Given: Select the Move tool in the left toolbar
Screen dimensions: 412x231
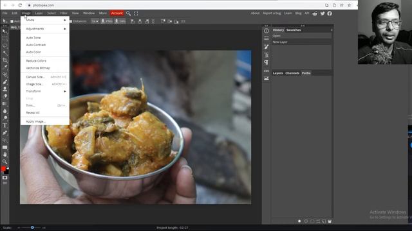Looking at the screenshot, I should coord(5,31).
